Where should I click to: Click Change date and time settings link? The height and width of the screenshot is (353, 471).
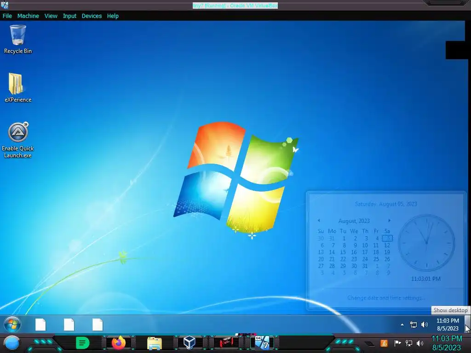tap(386, 298)
